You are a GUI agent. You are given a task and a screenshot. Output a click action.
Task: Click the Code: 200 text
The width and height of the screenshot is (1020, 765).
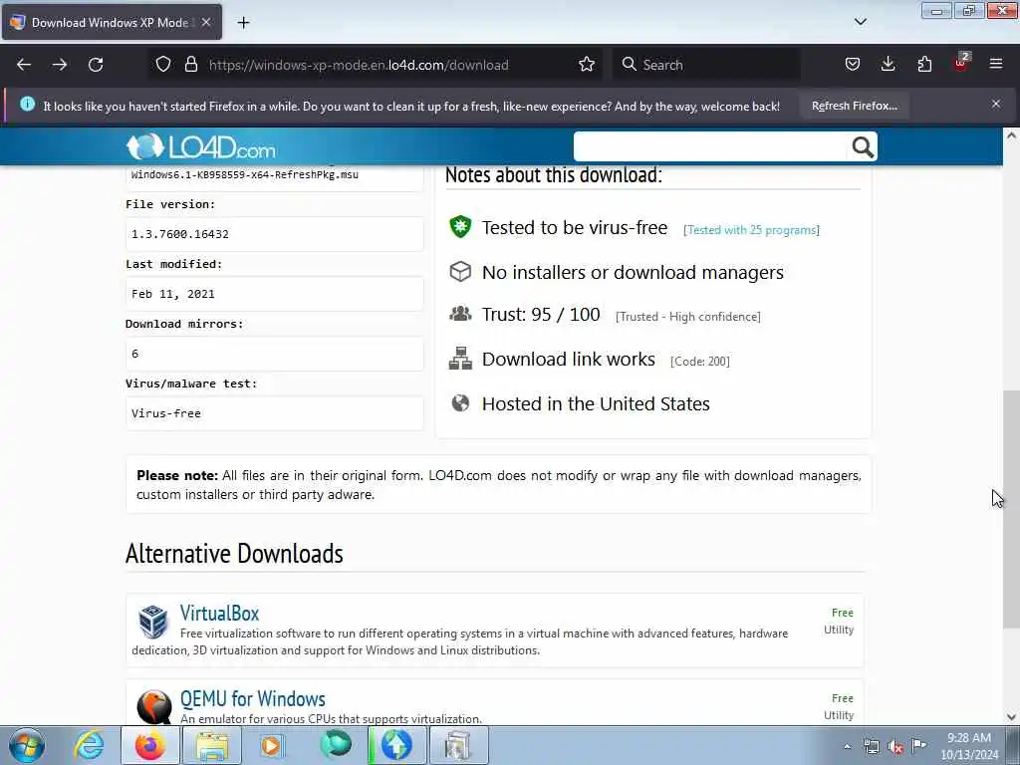(x=700, y=361)
